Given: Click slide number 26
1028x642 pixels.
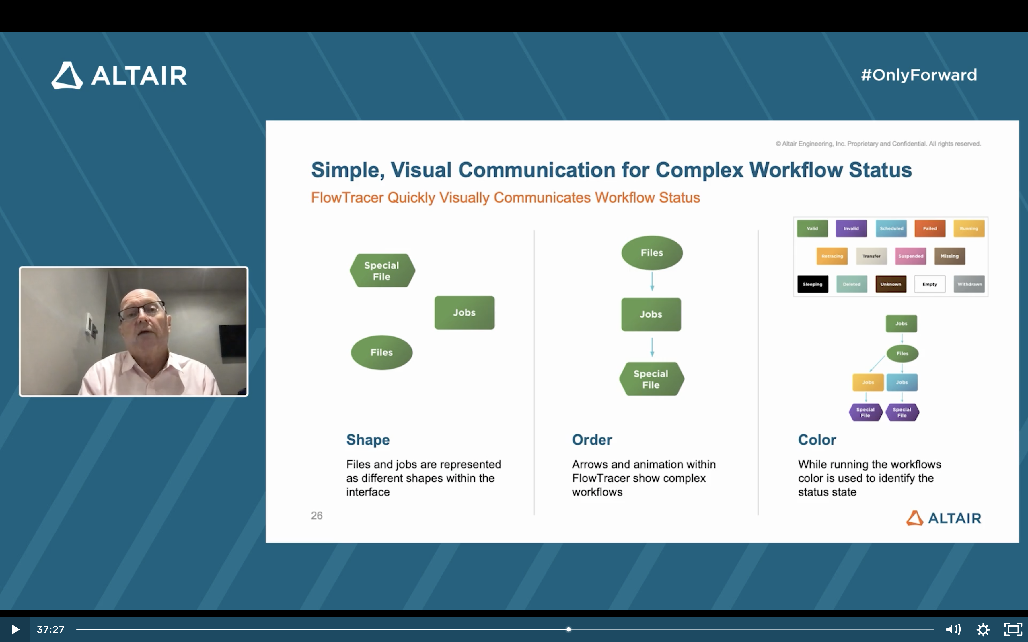Looking at the screenshot, I should coord(316,516).
